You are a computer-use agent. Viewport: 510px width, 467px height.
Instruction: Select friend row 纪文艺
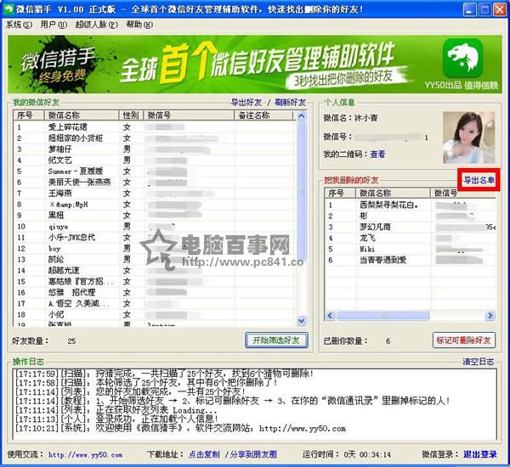tap(154, 160)
